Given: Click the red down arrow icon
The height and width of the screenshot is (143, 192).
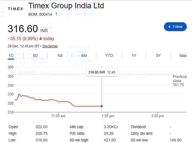Looking at the screenshot, I should click(41, 38).
